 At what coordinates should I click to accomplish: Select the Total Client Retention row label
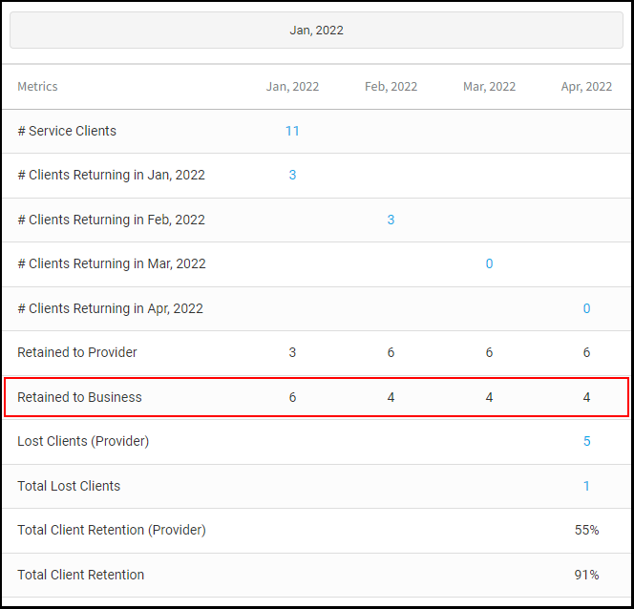(x=81, y=575)
